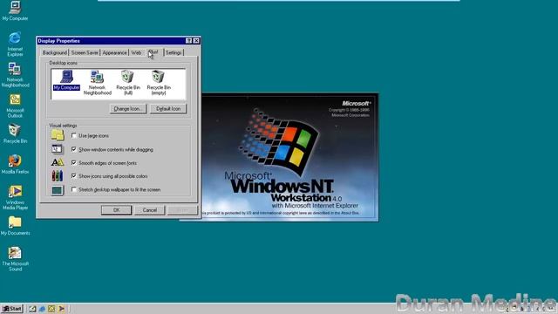
Task: Click Cancel in Display Properties
Action: pos(150,210)
